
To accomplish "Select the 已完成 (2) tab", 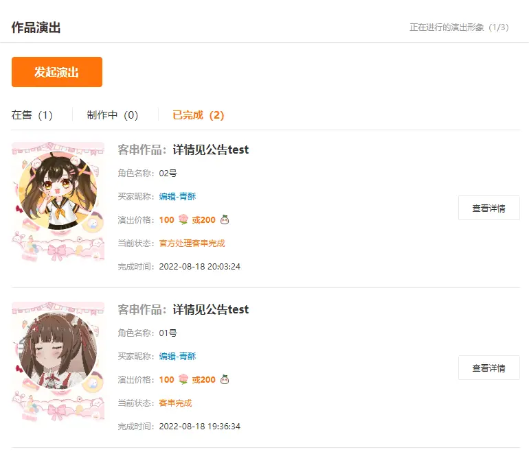I will click(199, 115).
